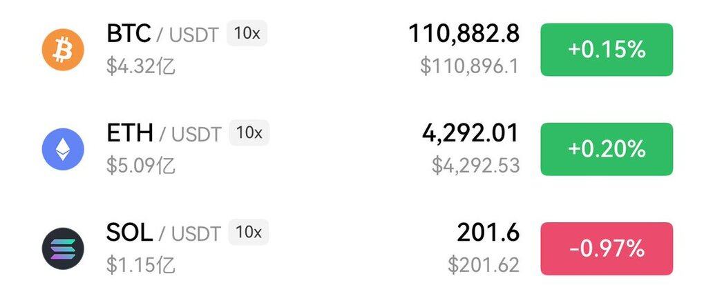The height and width of the screenshot is (294, 713).
Task: Open the SOL / USDT pair name
Action: 163,233
